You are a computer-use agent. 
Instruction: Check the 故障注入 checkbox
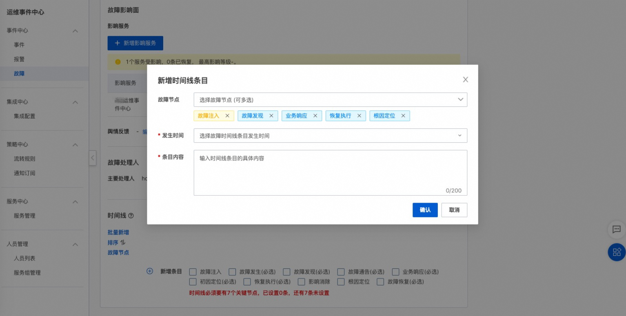tap(193, 272)
